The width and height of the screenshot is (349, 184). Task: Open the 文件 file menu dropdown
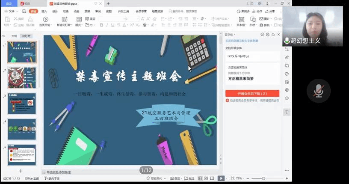(x=12, y=11)
